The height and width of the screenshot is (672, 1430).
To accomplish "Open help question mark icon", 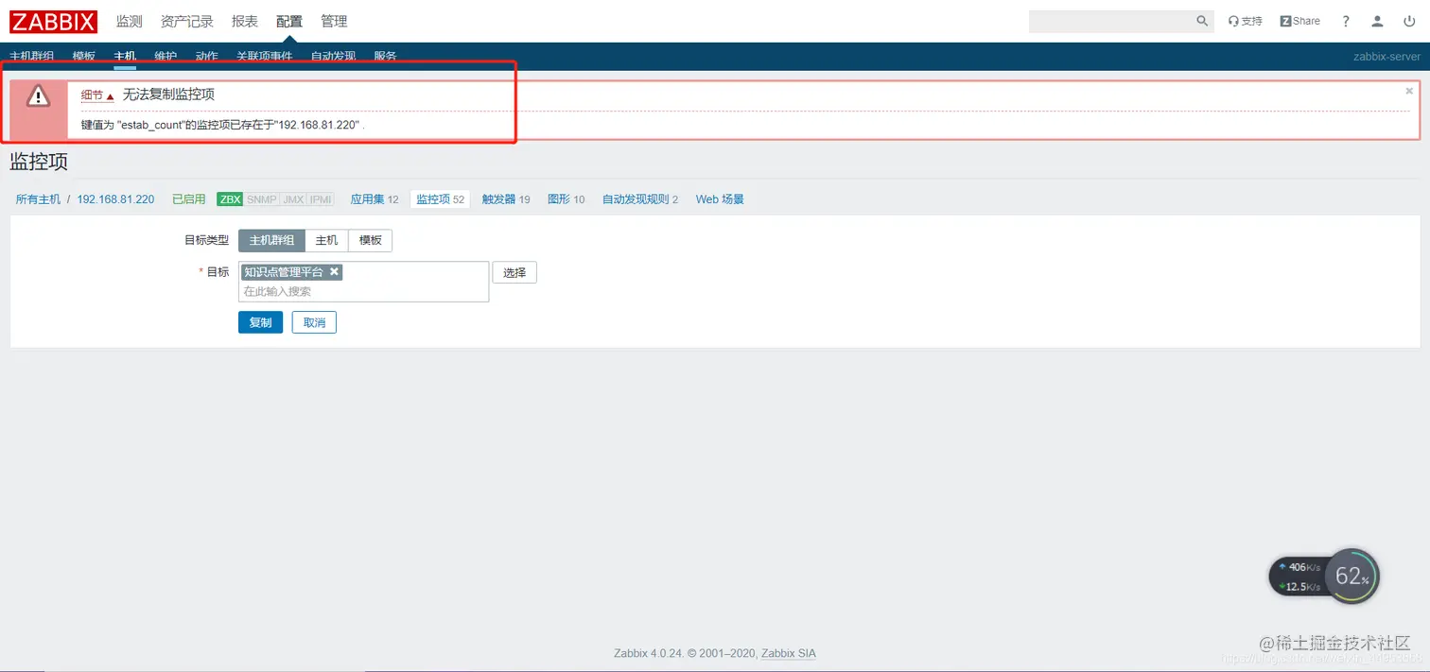I will (1346, 21).
